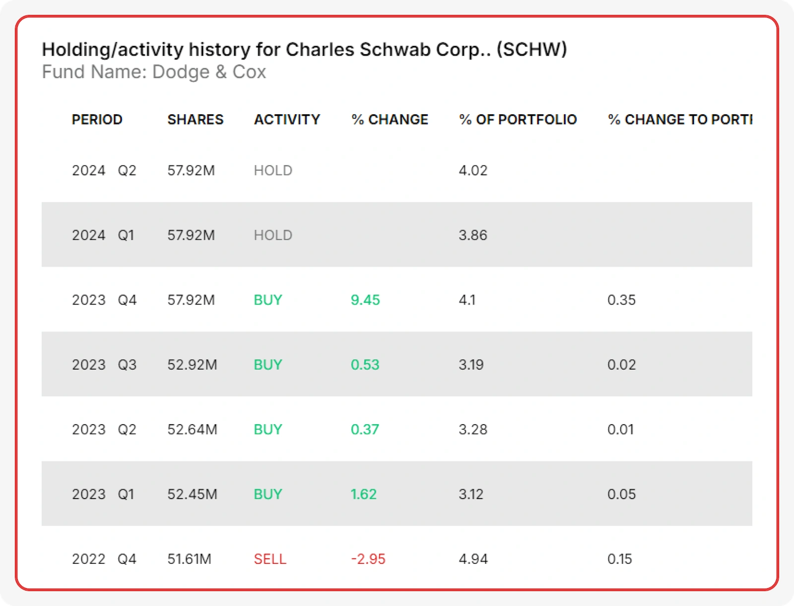Image resolution: width=794 pixels, height=606 pixels.
Task: Click the 52.92M shares value
Action: pos(192,365)
